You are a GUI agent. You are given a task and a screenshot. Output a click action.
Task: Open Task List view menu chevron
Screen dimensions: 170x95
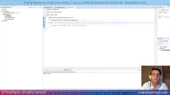[x=159, y=14]
